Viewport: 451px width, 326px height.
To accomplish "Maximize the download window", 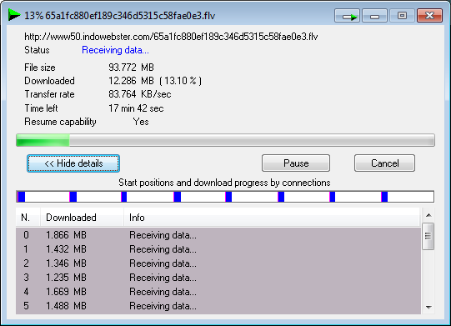I will point(402,16).
